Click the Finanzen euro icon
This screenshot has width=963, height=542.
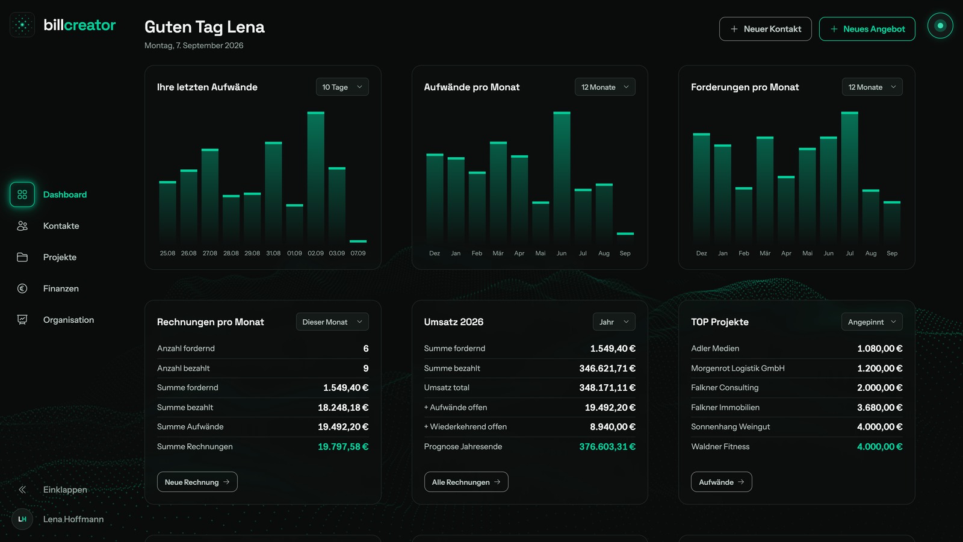[22, 288]
